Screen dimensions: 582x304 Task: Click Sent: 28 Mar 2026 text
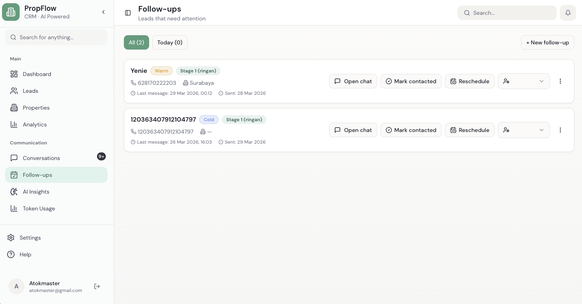[245, 93]
